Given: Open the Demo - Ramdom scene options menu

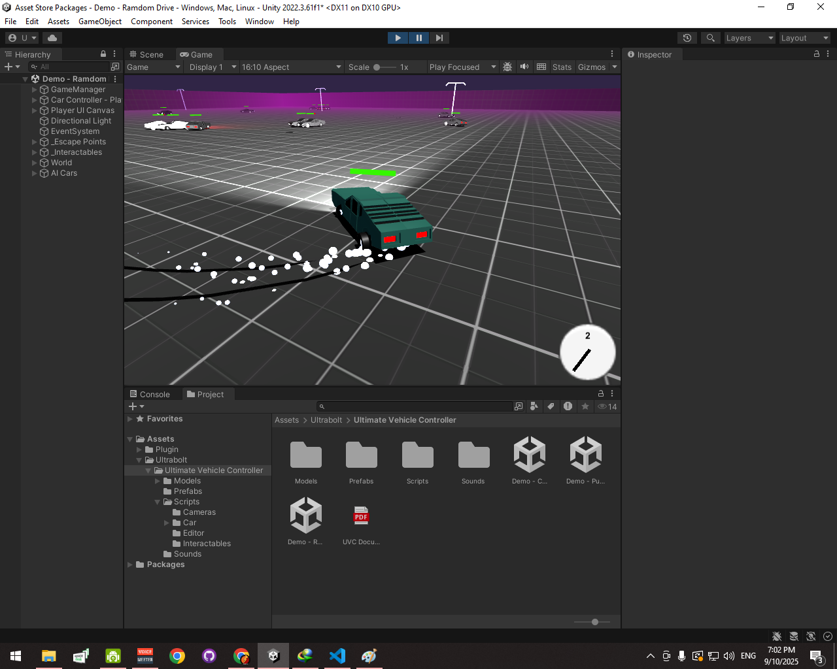Looking at the screenshot, I should (x=115, y=79).
